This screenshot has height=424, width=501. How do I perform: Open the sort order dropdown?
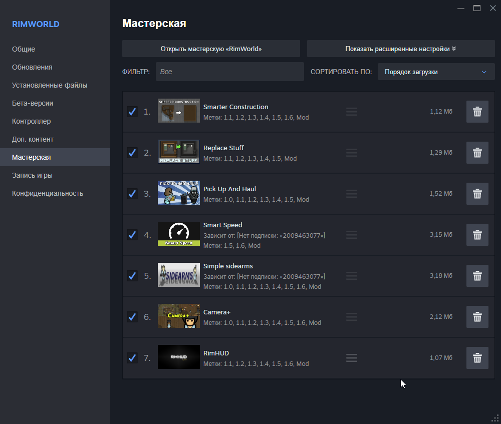click(436, 72)
